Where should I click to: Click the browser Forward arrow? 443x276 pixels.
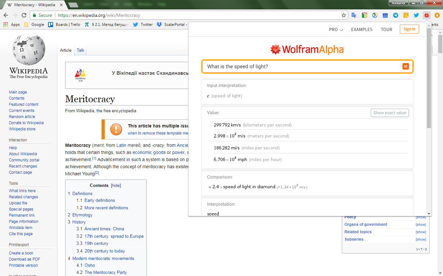(15, 15)
